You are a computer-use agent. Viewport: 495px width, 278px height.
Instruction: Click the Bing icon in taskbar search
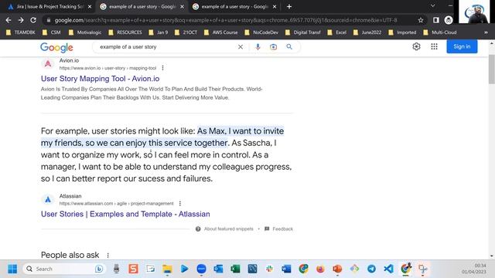pos(99,269)
